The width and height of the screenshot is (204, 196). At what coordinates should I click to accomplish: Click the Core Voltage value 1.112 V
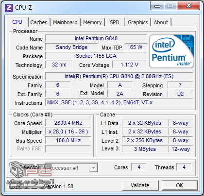pyautogui.click(x=130, y=65)
